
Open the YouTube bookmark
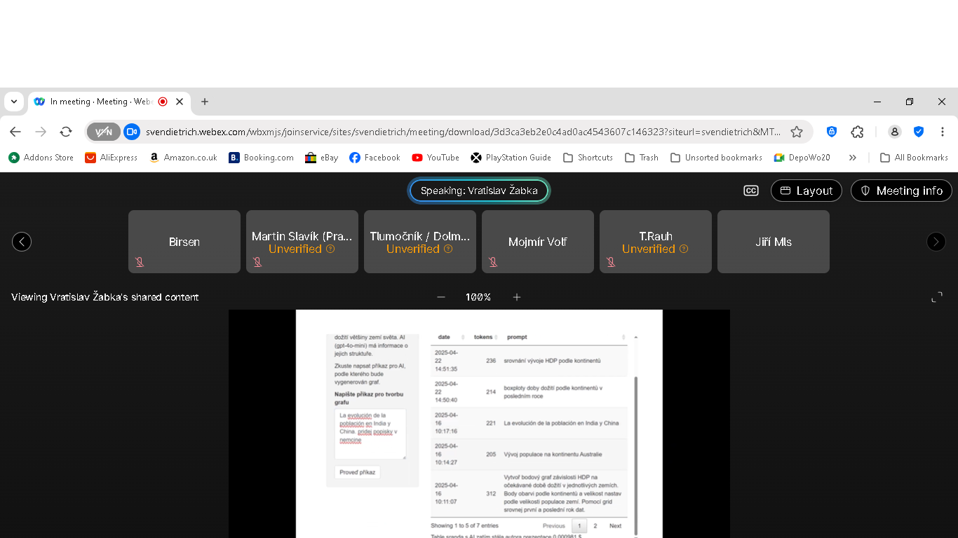[436, 158]
